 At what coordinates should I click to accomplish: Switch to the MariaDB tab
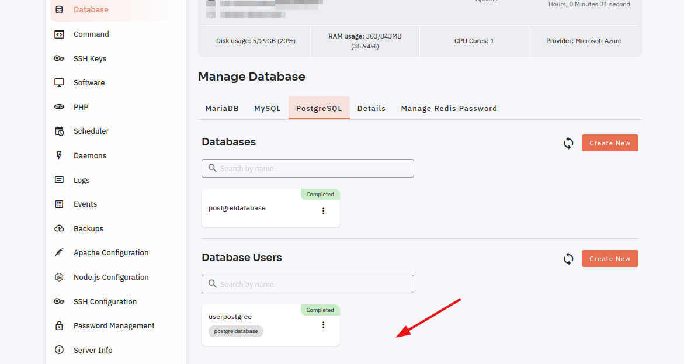click(222, 108)
